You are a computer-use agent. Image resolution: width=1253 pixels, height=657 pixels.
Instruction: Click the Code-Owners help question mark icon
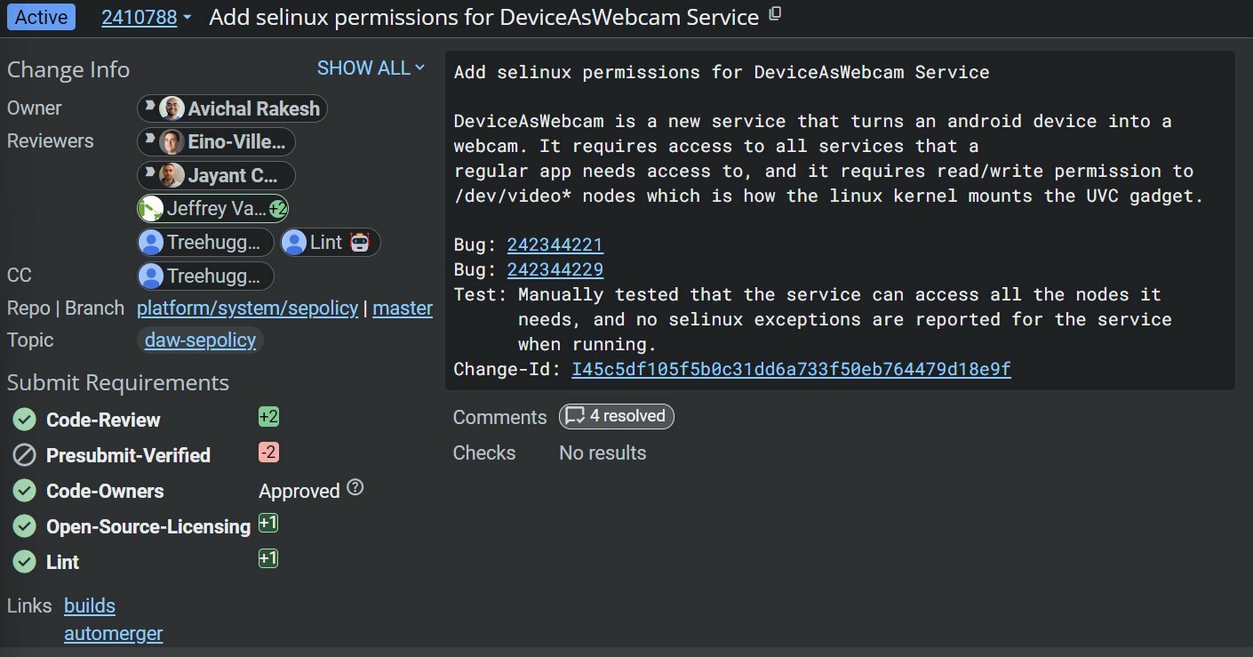[x=355, y=487]
